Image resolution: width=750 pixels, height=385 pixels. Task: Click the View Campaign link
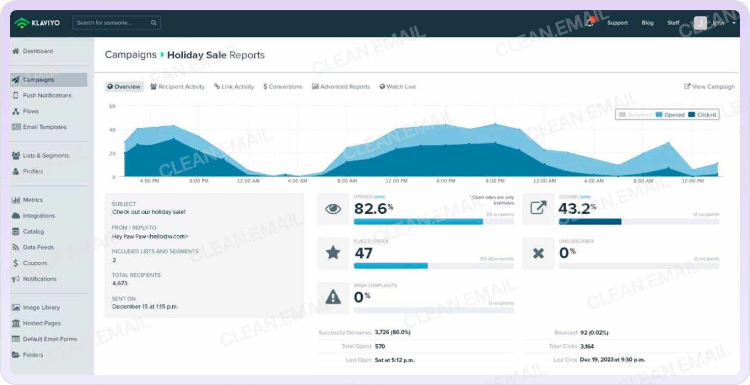709,87
